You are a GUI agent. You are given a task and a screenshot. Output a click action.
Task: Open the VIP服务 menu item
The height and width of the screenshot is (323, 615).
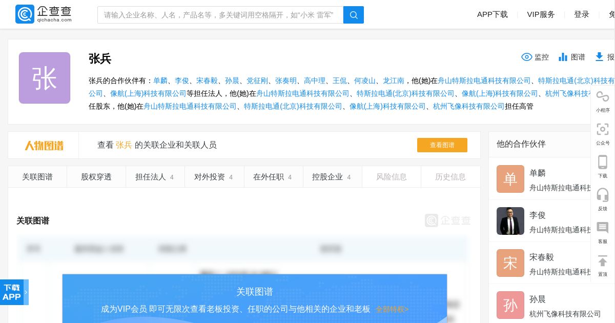coord(541,14)
